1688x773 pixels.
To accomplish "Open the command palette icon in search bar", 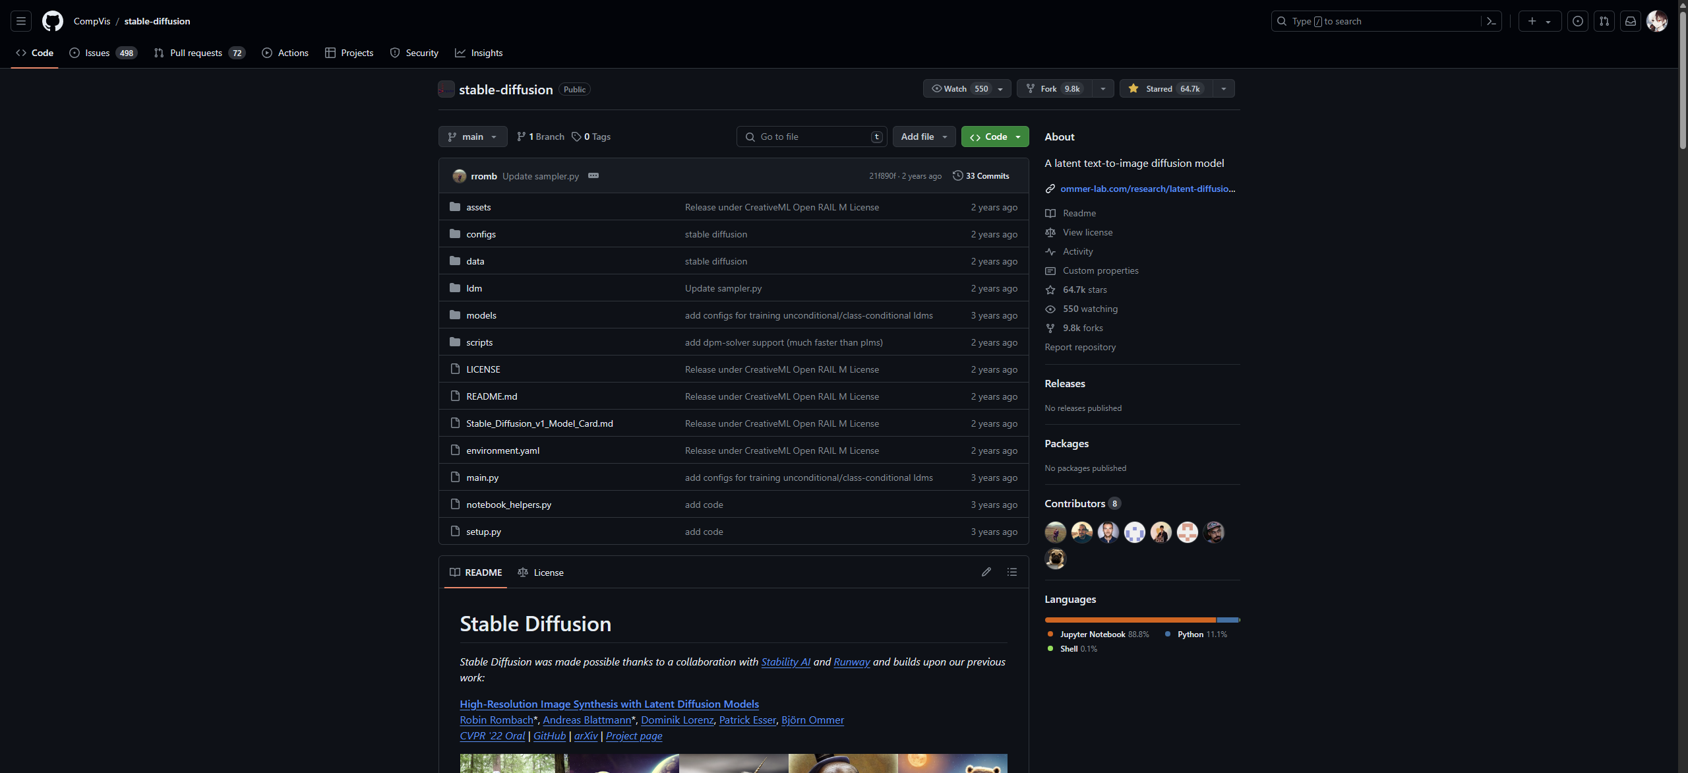I will click(1491, 21).
